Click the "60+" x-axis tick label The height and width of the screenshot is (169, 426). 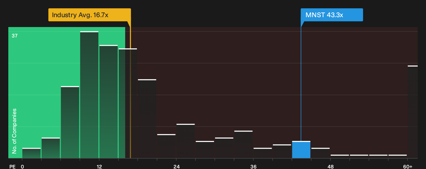coord(408,167)
